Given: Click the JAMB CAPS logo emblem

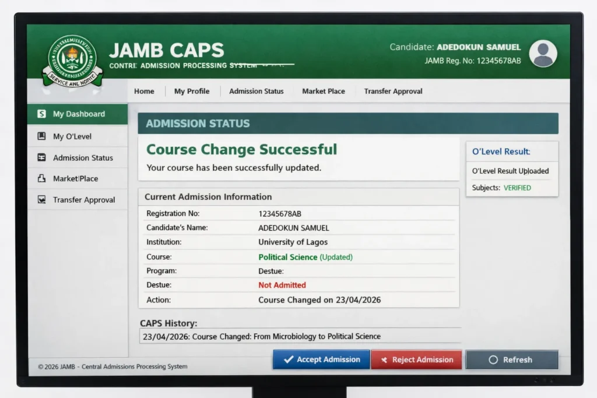Looking at the screenshot, I should pyautogui.click(x=72, y=58).
